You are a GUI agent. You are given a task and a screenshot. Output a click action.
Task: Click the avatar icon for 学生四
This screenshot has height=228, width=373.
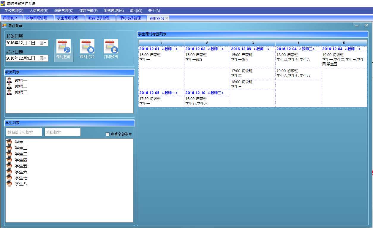(9, 160)
